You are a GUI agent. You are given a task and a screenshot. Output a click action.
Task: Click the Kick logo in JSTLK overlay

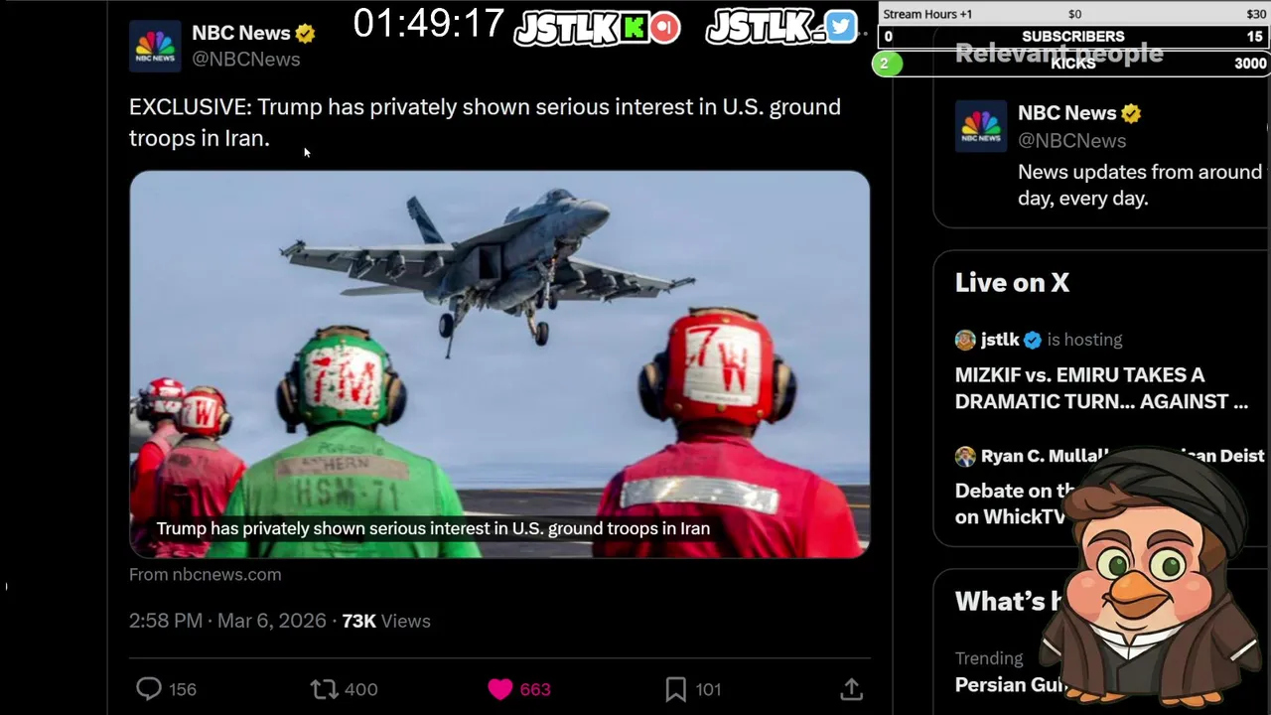point(634,28)
